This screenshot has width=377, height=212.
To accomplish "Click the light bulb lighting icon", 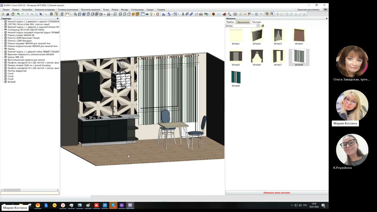I will click(151, 14).
